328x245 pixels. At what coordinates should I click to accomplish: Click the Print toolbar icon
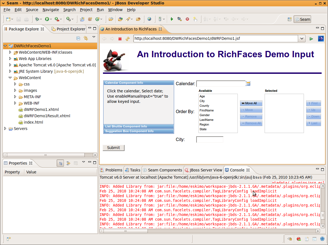pyautogui.click(x=26, y=19)
